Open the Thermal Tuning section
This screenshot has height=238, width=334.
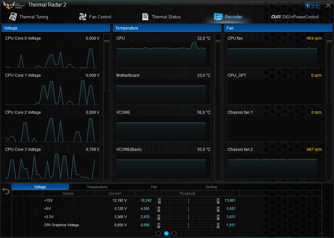(x=34, y=17)
